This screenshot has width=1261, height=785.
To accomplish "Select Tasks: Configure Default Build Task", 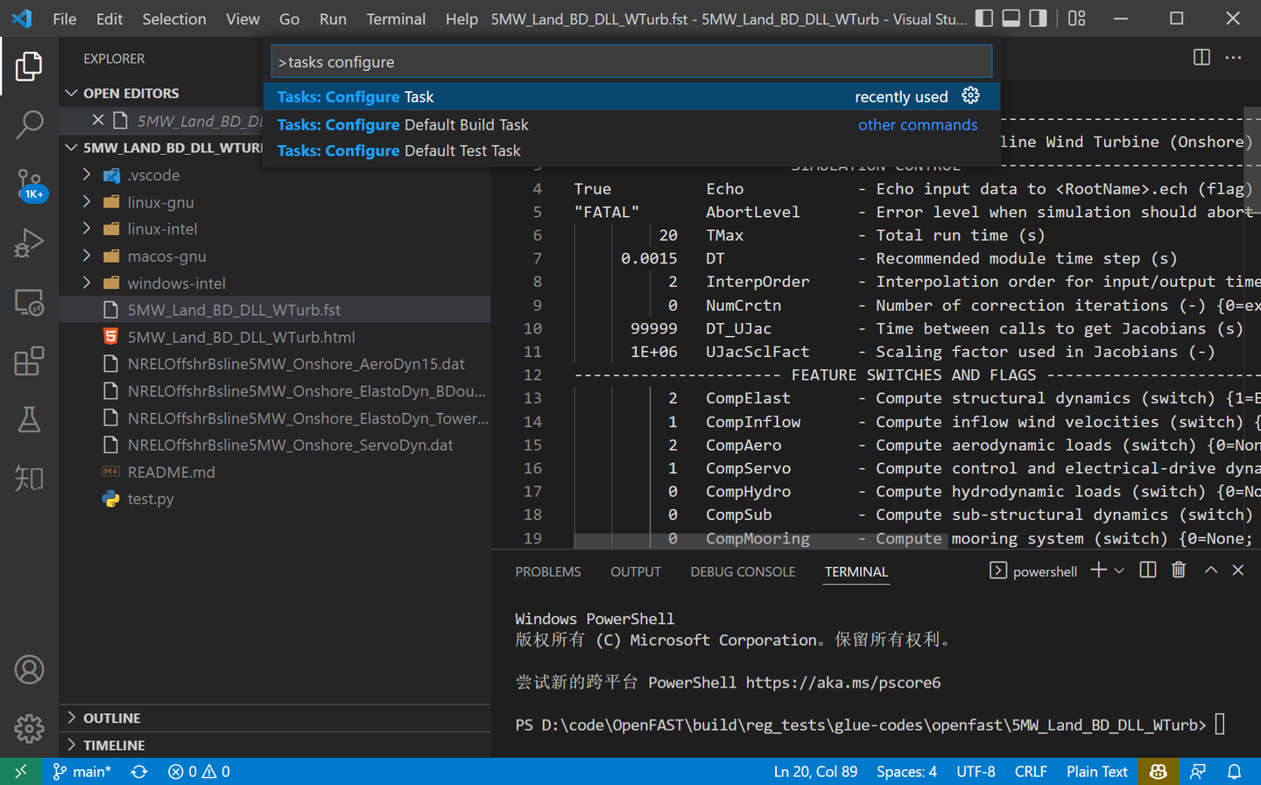I will point(403,124).
